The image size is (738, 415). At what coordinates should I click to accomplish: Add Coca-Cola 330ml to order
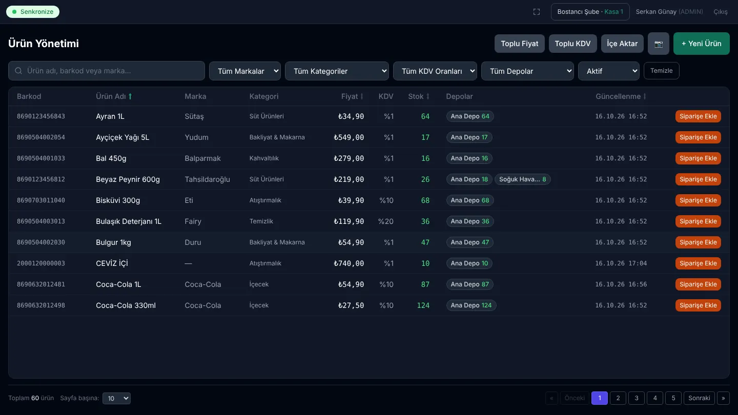698,305
